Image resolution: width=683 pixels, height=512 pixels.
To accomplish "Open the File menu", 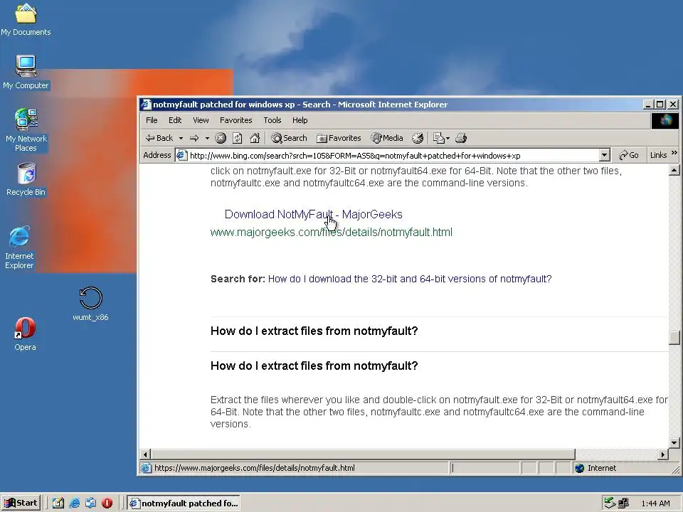I will coord(152,120).
